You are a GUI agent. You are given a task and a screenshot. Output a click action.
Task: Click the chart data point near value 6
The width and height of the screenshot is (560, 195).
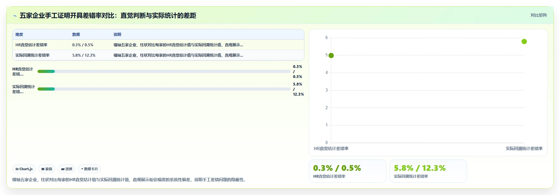click(524, 42)
